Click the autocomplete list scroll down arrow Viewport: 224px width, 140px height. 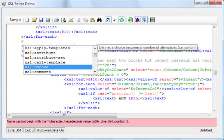click(x=95, y=72)
